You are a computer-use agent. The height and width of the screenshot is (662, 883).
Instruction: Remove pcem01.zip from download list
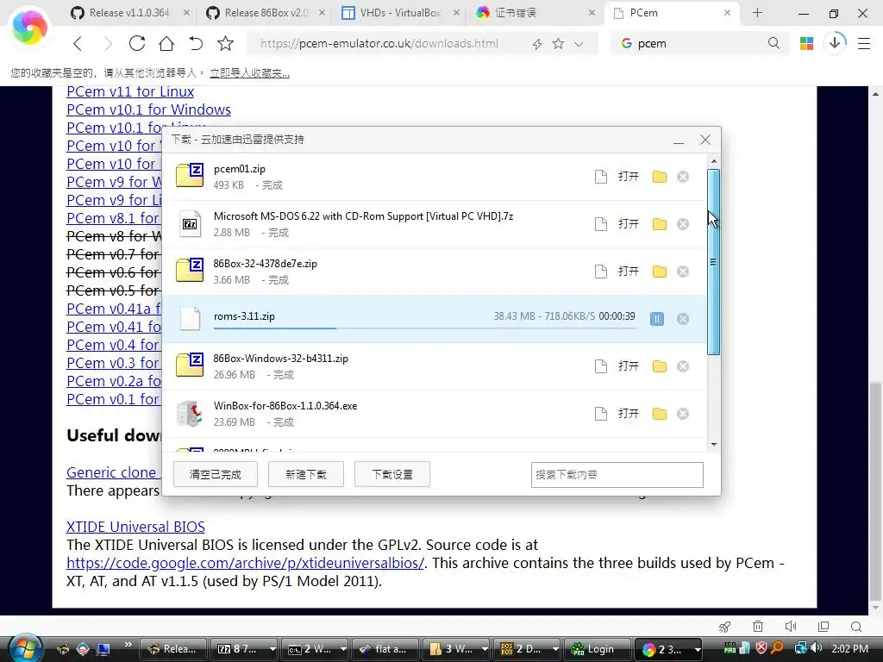(x=683, y=177)
